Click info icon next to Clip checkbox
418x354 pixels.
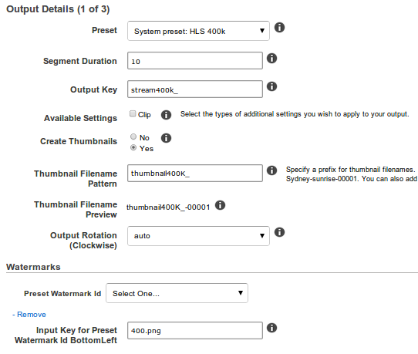point(166,115)
